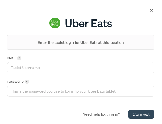
Task: Show email help via question mark icon
Action: [19, 58]
